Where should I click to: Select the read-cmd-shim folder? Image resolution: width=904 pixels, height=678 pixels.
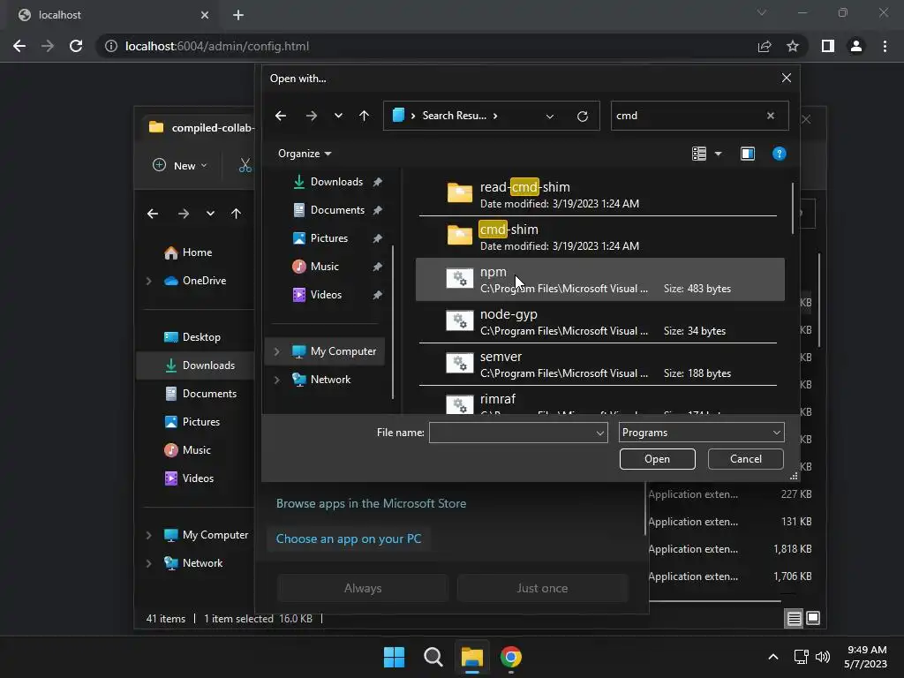[599, 195]
